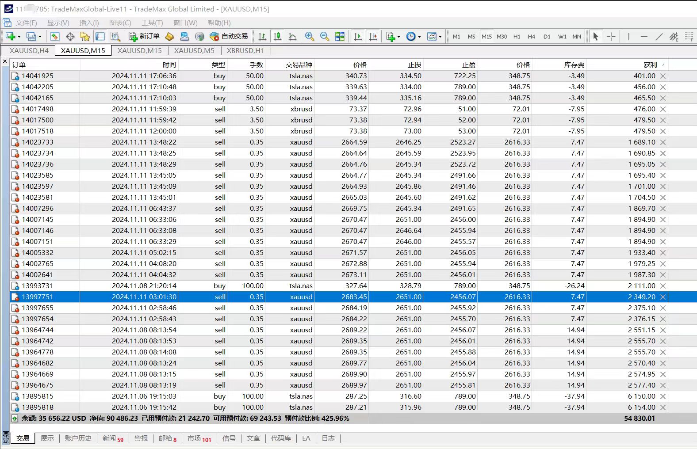Draw a trendline with the diagonal line tool
This screenshot has width=697, height=449.
click(659, 37)
